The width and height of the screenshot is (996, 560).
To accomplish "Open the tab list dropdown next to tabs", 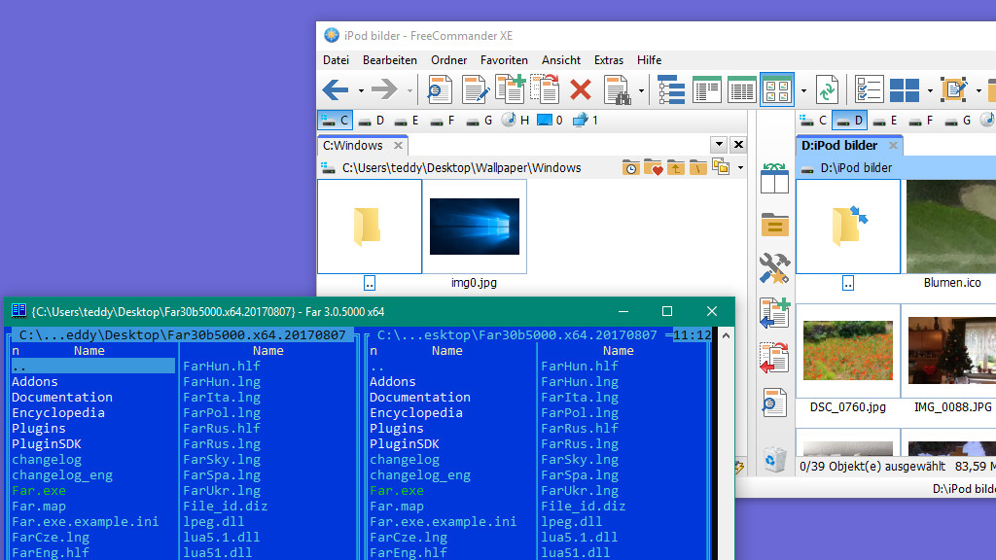I will coord(718,144).
